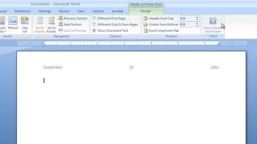Click the left indent box on ruler
Screen dimensions: 257x144
pyautogui.click(x=43, y=45)
